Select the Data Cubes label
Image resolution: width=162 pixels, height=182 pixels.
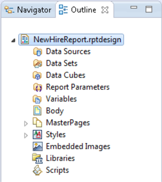(x=66, y=75)
